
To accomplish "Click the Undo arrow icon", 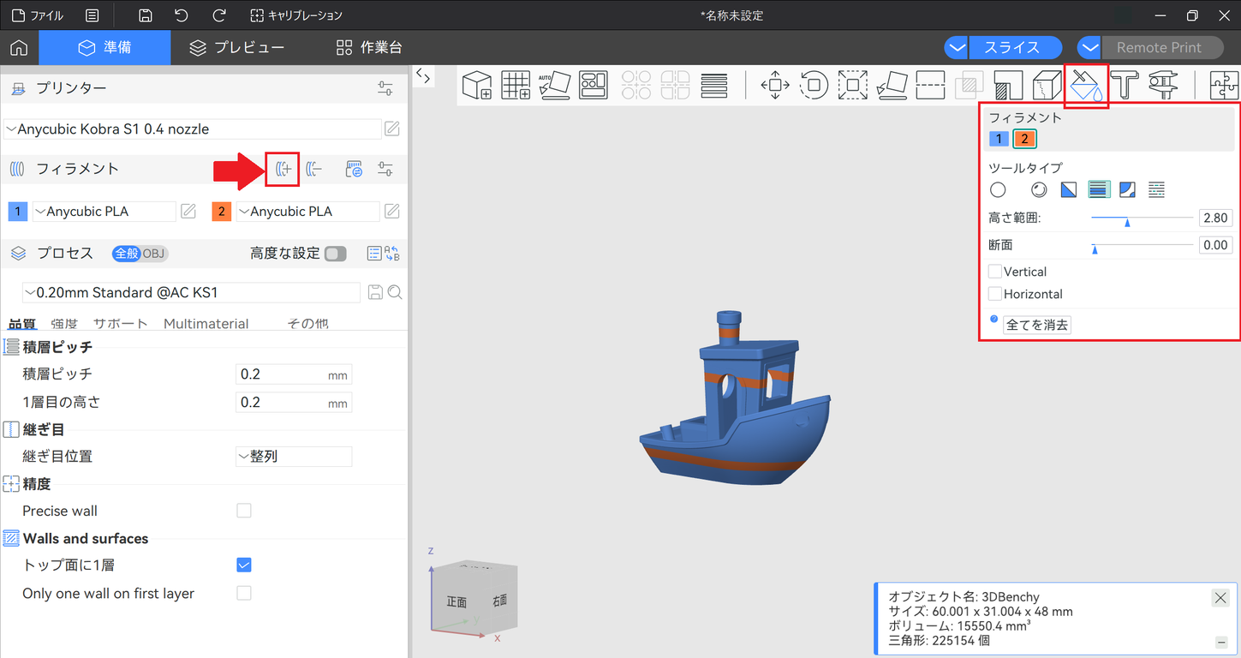I will (x=181, y=15).
